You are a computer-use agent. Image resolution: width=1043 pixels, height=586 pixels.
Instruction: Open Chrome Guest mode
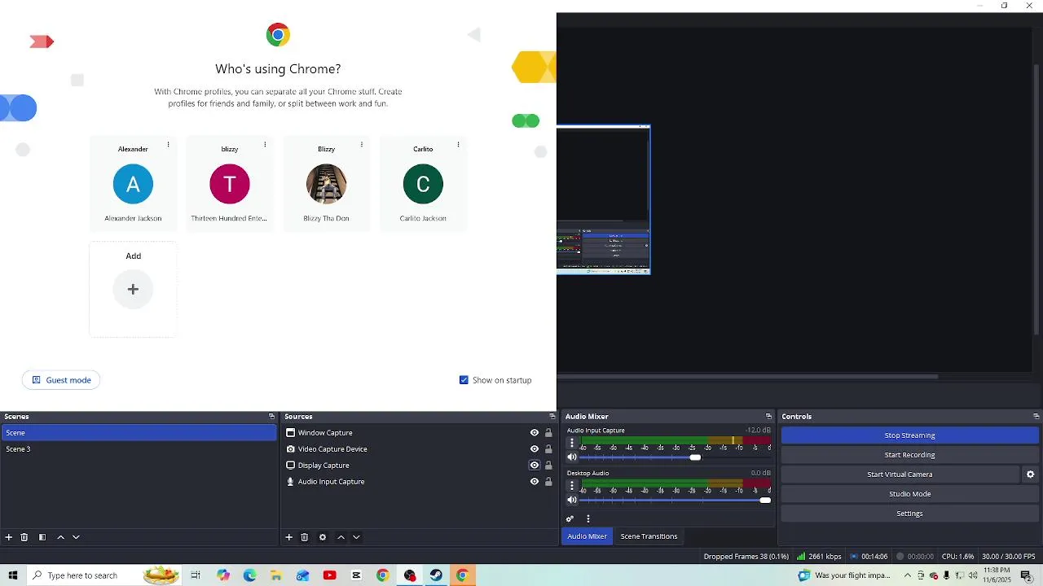(x=61, y=380)
